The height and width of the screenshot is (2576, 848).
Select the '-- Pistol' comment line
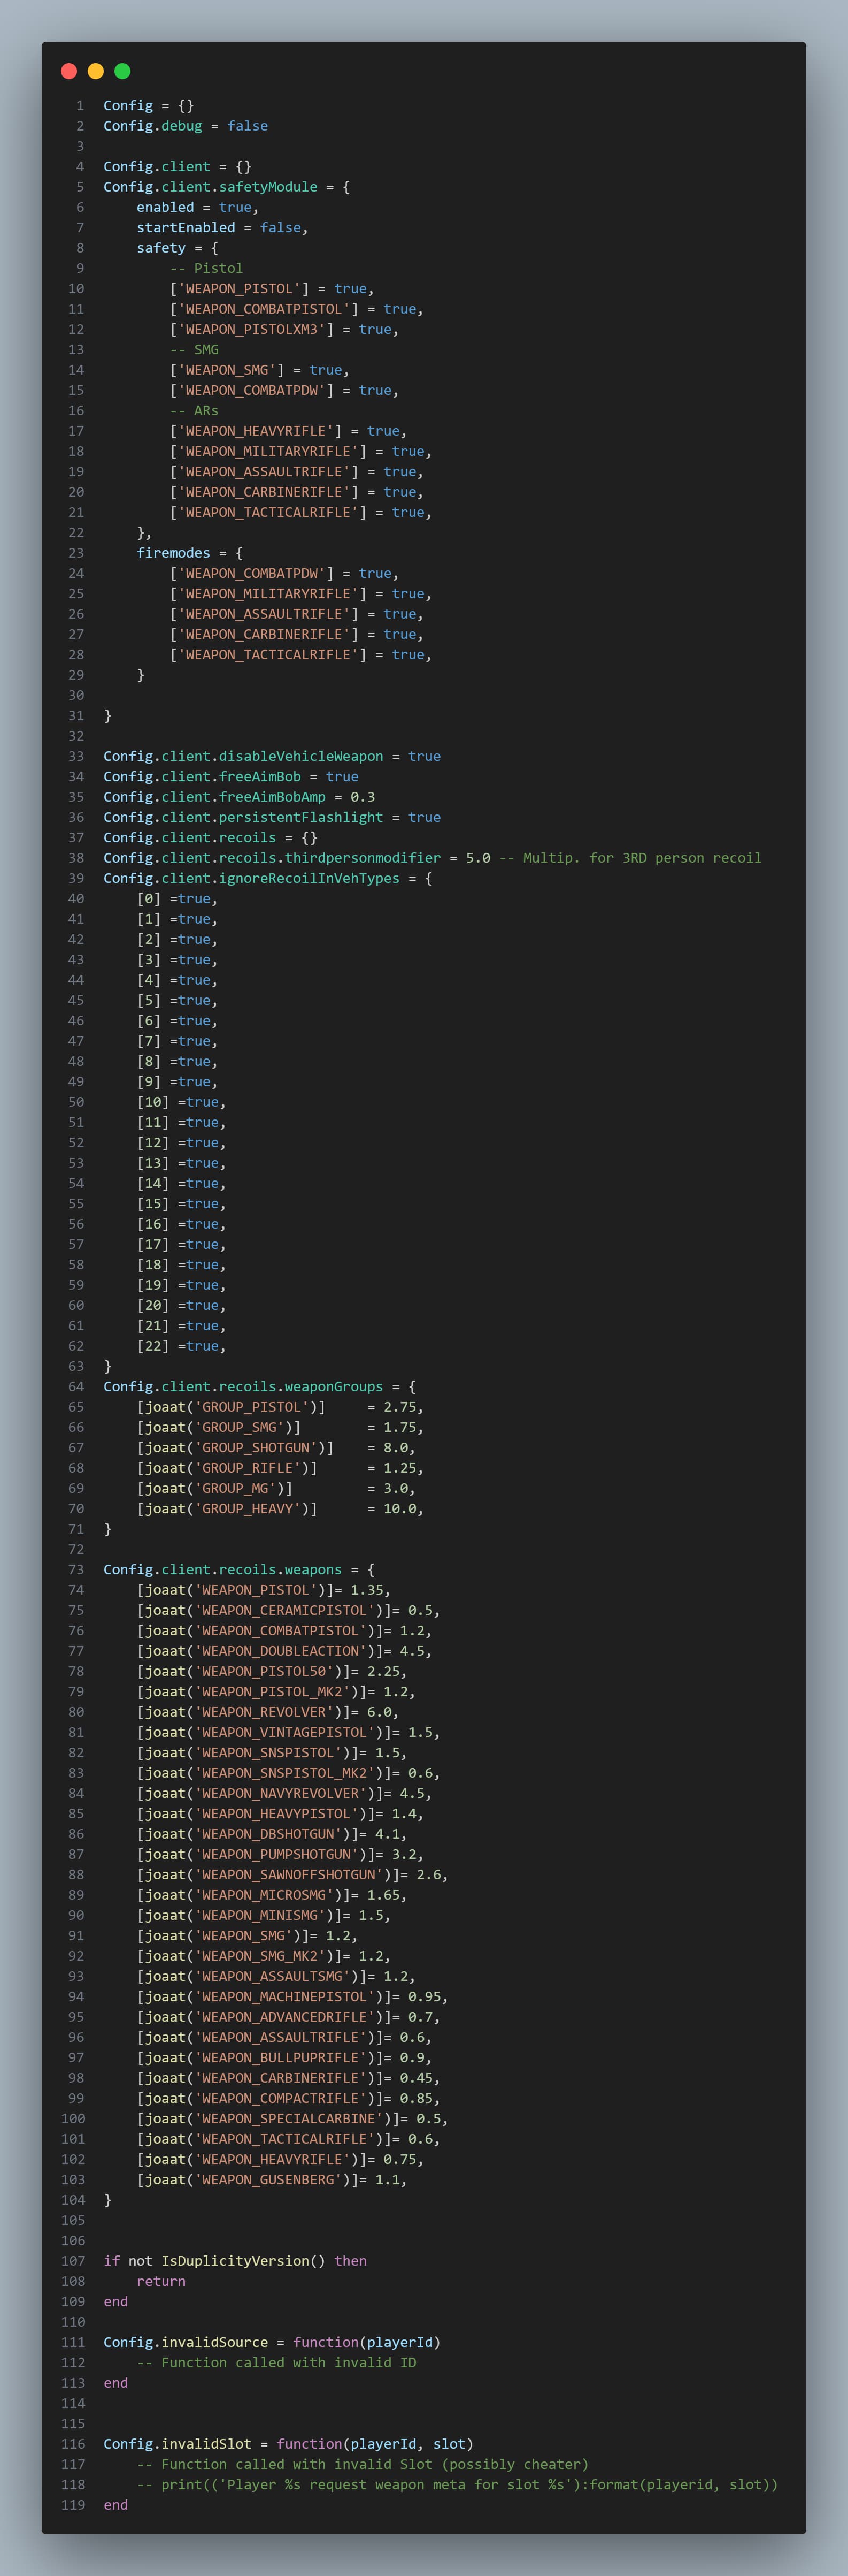(x=206, y=268)
